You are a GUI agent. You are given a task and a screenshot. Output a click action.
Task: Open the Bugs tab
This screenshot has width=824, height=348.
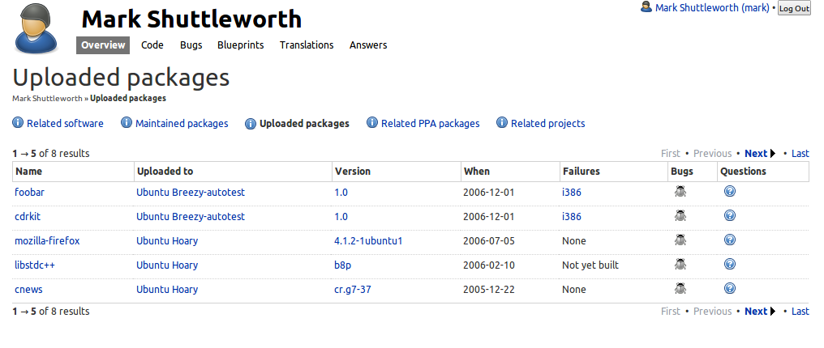[x=191, y=45]
